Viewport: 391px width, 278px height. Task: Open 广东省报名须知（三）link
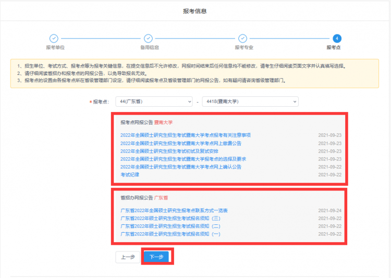(170, 218)
